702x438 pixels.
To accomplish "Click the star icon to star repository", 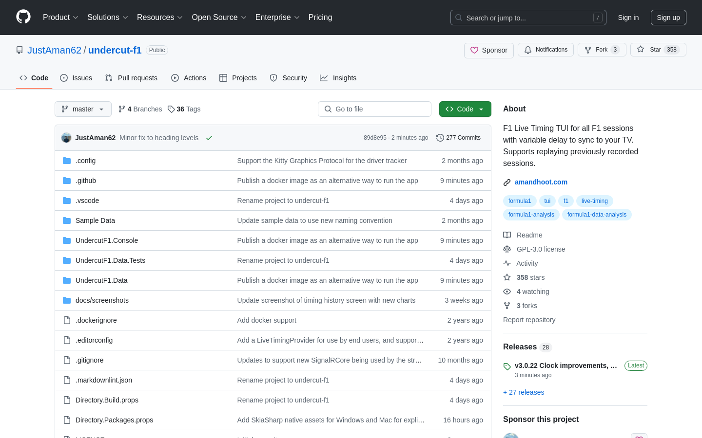I will (641, 49).
